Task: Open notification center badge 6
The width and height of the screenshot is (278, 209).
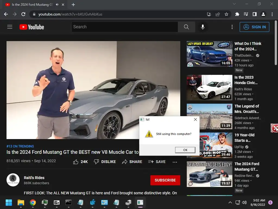Action: point(270,202)
